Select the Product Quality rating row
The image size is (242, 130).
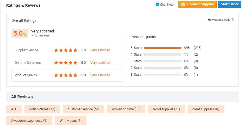(26, 75)
